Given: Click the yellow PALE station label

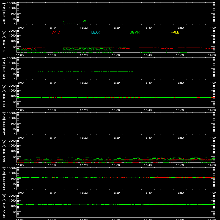Looking at the screenshot, I should [175, 32].
